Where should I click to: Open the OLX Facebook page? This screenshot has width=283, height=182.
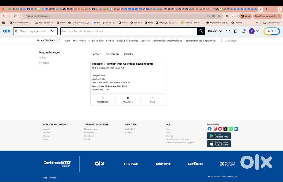point(209,129)
